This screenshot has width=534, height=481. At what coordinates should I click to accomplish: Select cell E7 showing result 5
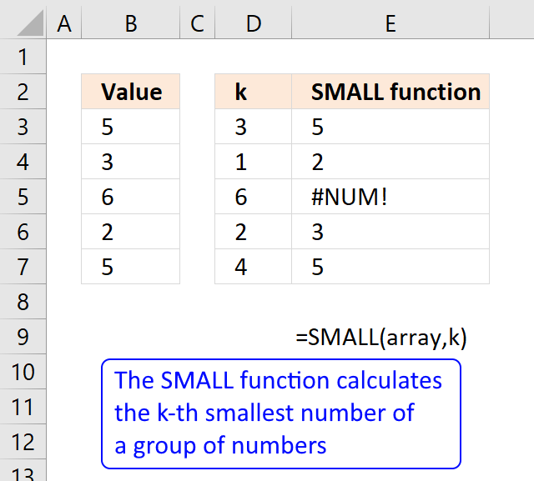click(390, 267)
